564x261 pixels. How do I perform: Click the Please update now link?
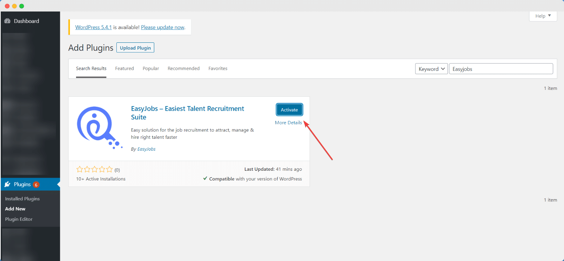[x=163, y=27]
